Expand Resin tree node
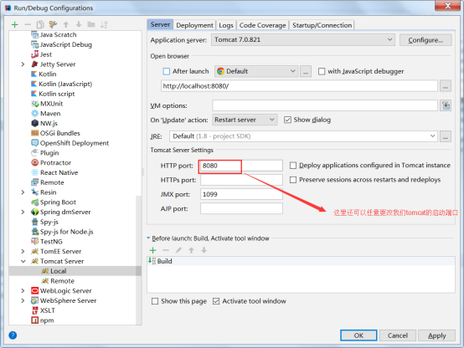The width and height of the screenshot is (464, 348). pyautogui.click(x=23, y=192)
